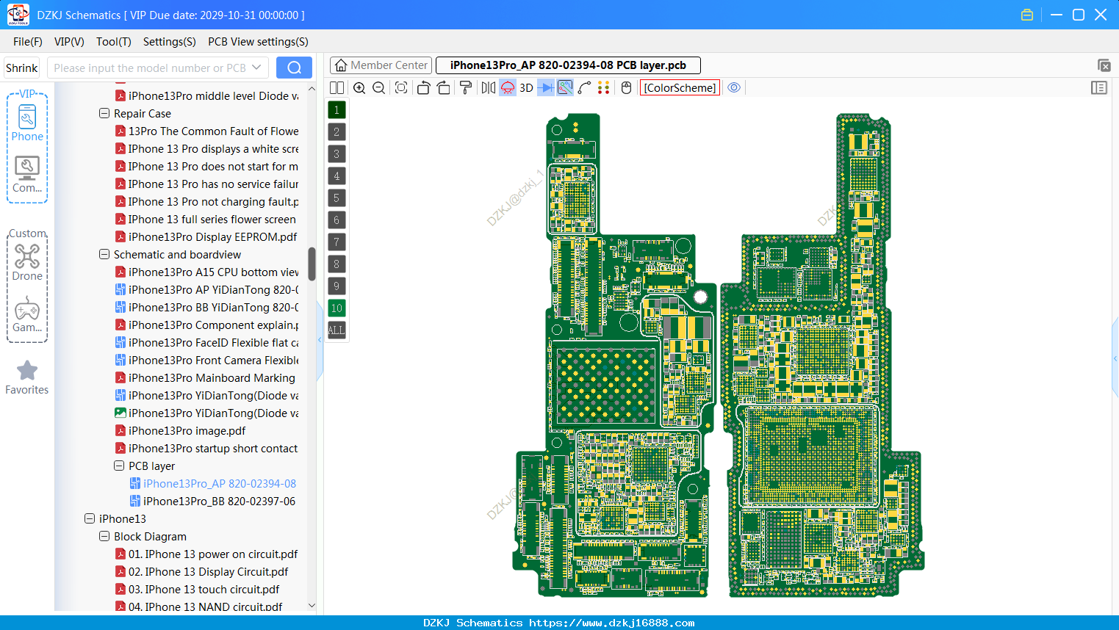The image size is (1119, 630).
Task: Toggle the trace routing display icon
Action: pos(565,88)
